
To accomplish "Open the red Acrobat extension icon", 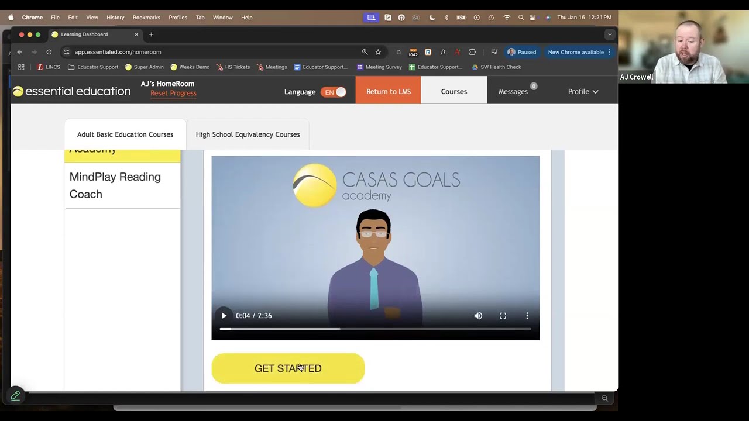I will click(457, 52).
